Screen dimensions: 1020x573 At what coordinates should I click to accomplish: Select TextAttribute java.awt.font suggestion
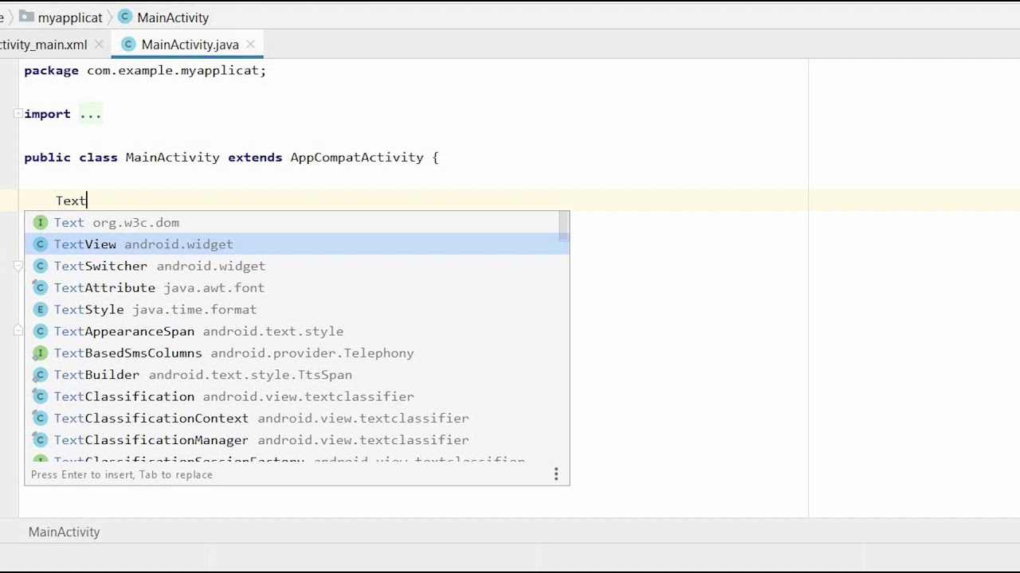tap(296, 287)
